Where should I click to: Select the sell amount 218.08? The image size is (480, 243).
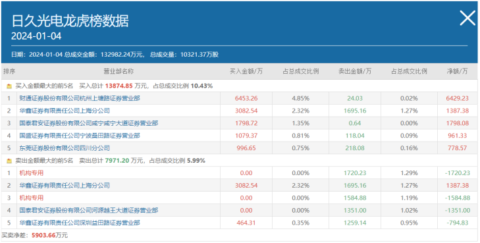coord(355,148)
